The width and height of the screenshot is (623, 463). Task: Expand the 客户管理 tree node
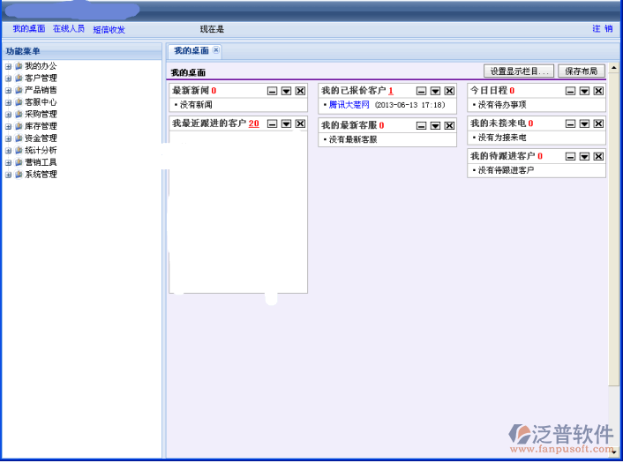pos(8,78)
